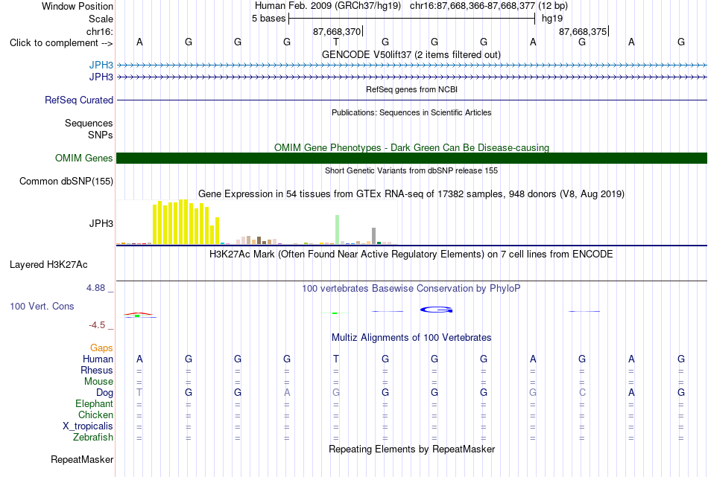Viewport: 708px width, 477px height.
Task: Open the RefSeq Curated track label
Action: point(79,100)
